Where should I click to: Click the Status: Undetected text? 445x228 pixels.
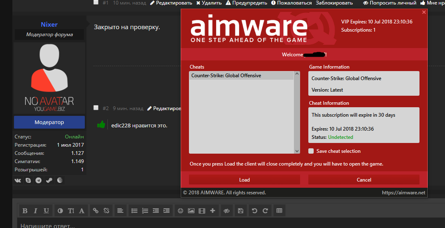(x=332, y=137)
